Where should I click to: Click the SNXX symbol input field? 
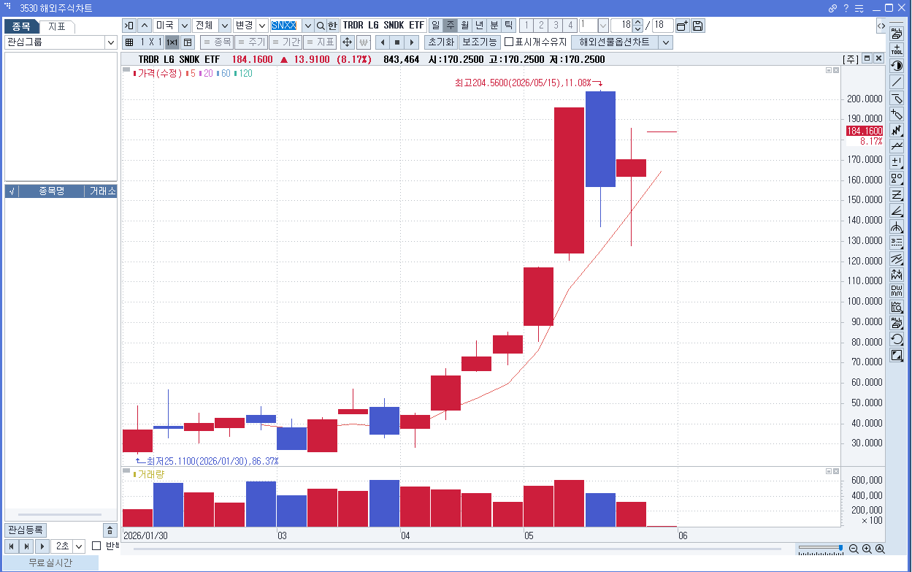click(x=286, y=26)
